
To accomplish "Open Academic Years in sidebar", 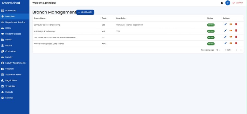I will pyautogui.click(x=15, y=75).
